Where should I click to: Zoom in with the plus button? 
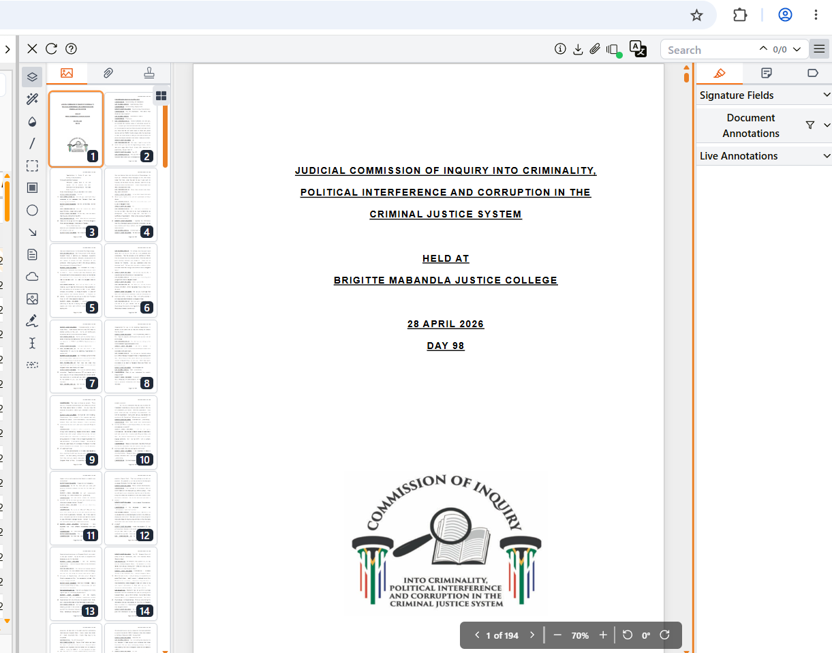[x=603, y=635]
